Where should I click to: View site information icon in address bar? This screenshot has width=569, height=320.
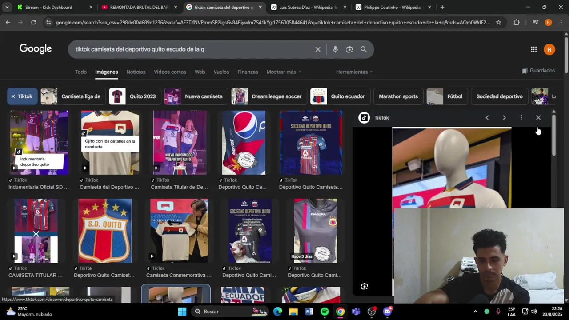[x=48, y=22]
